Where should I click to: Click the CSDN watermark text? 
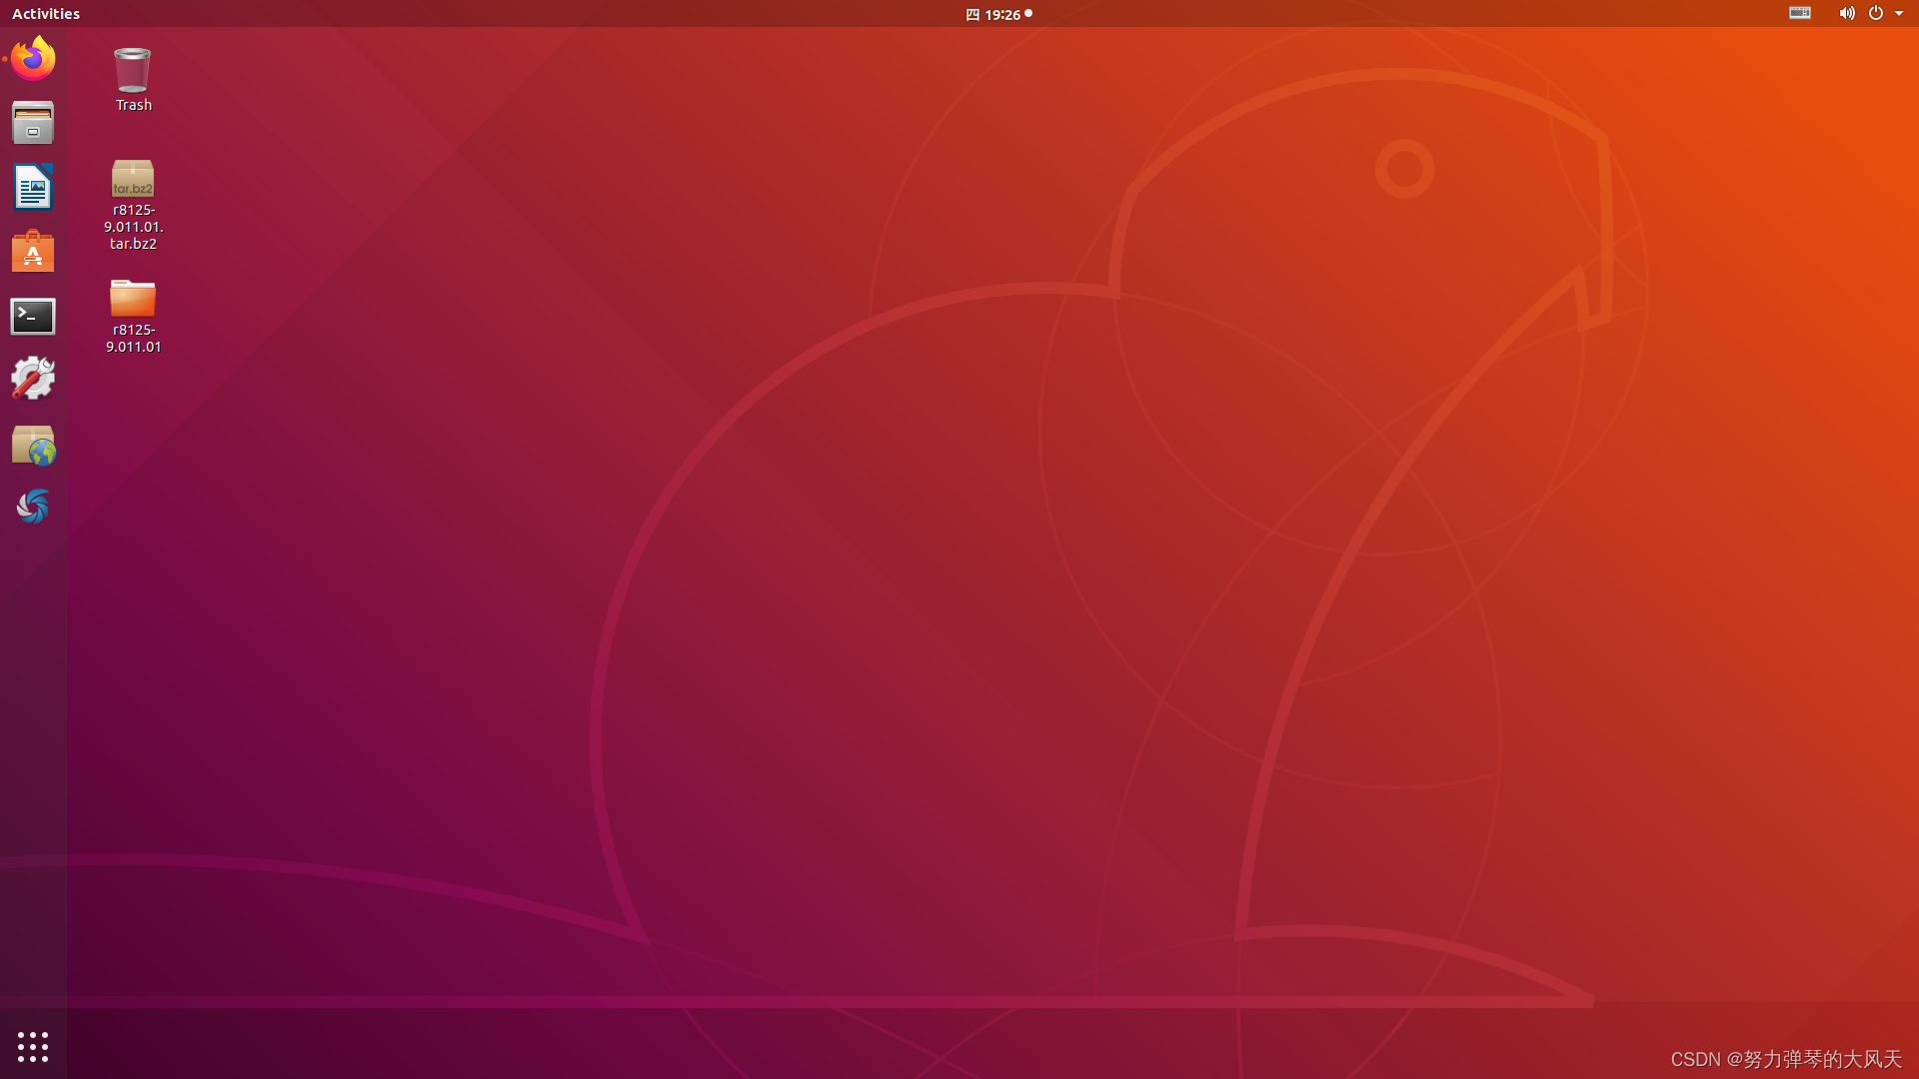click(1785, 1059)
